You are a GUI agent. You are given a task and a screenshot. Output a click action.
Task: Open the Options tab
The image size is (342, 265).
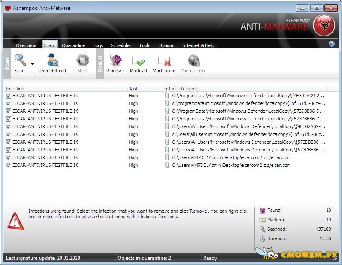pos(166,45)
